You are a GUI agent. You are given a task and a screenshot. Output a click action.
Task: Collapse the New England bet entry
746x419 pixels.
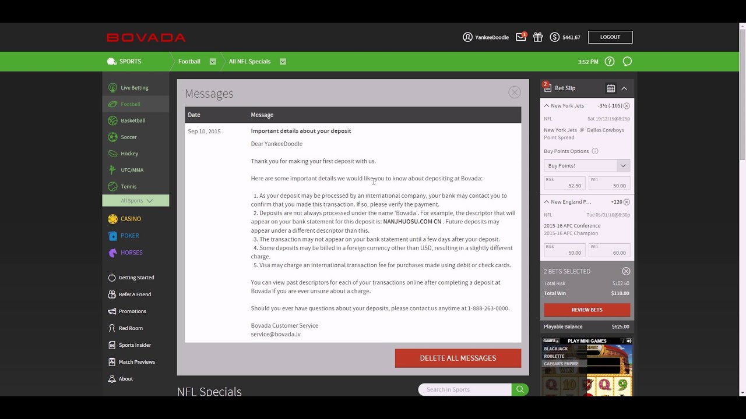[546, 202]
